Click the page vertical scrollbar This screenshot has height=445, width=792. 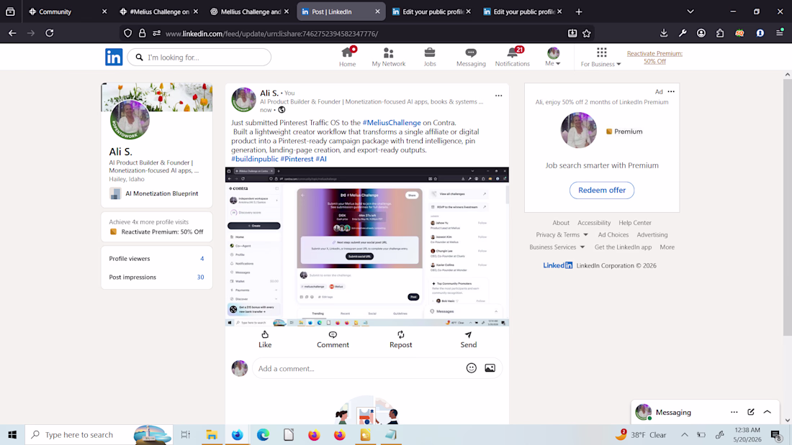pos(788,207)
